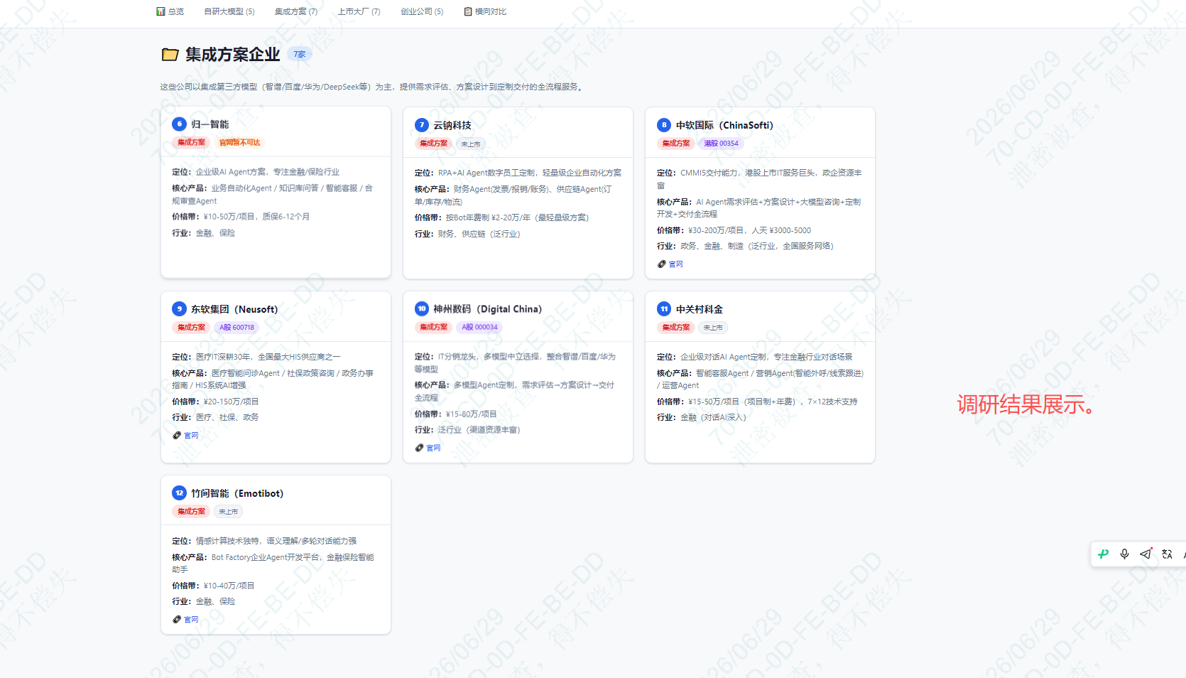Click 港股 00354 stock tag
The width and height of the screenshot is (1186, 678).
click(721, 144)
